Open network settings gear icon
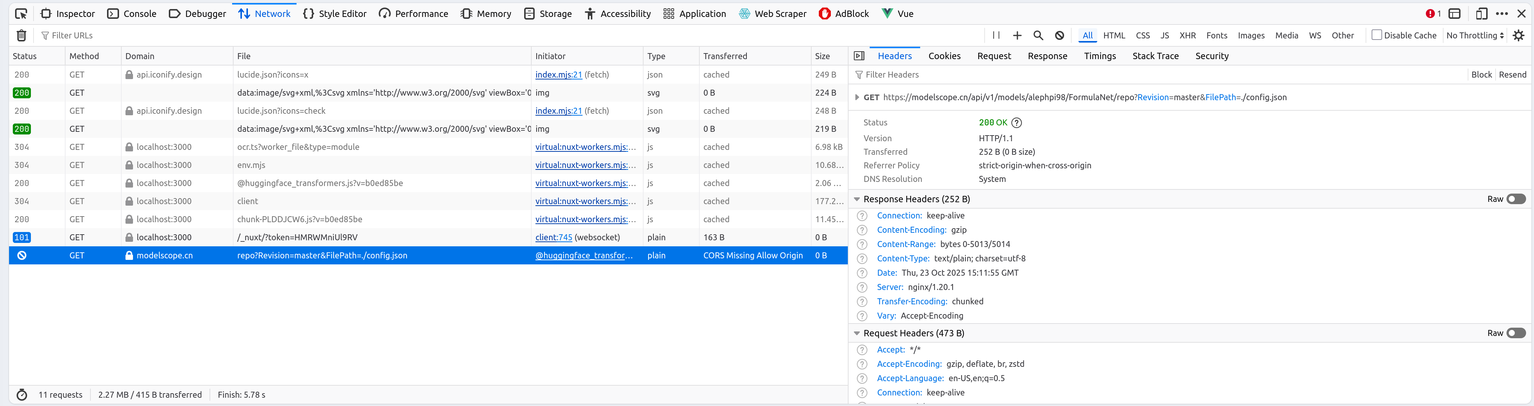Image resolution: width=1534 pixels, height=406 pixels. pos(1519,36)
